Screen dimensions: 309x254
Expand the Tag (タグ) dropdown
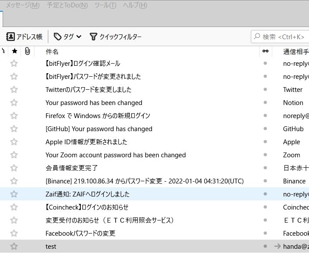click(68, 37)
